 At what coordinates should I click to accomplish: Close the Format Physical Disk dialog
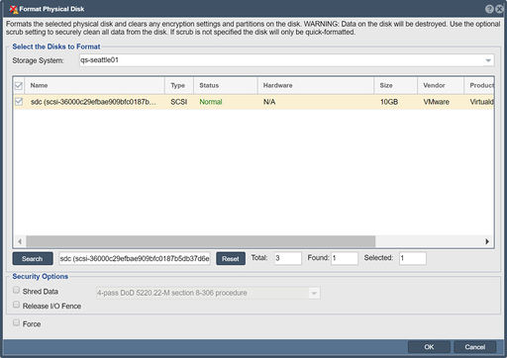pos(500,9)
